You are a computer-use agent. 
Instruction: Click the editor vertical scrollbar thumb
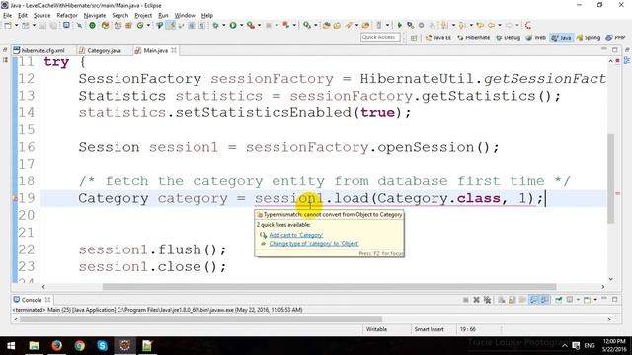point(610,178)
